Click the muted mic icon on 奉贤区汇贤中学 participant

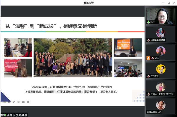(x=149, y=94)
